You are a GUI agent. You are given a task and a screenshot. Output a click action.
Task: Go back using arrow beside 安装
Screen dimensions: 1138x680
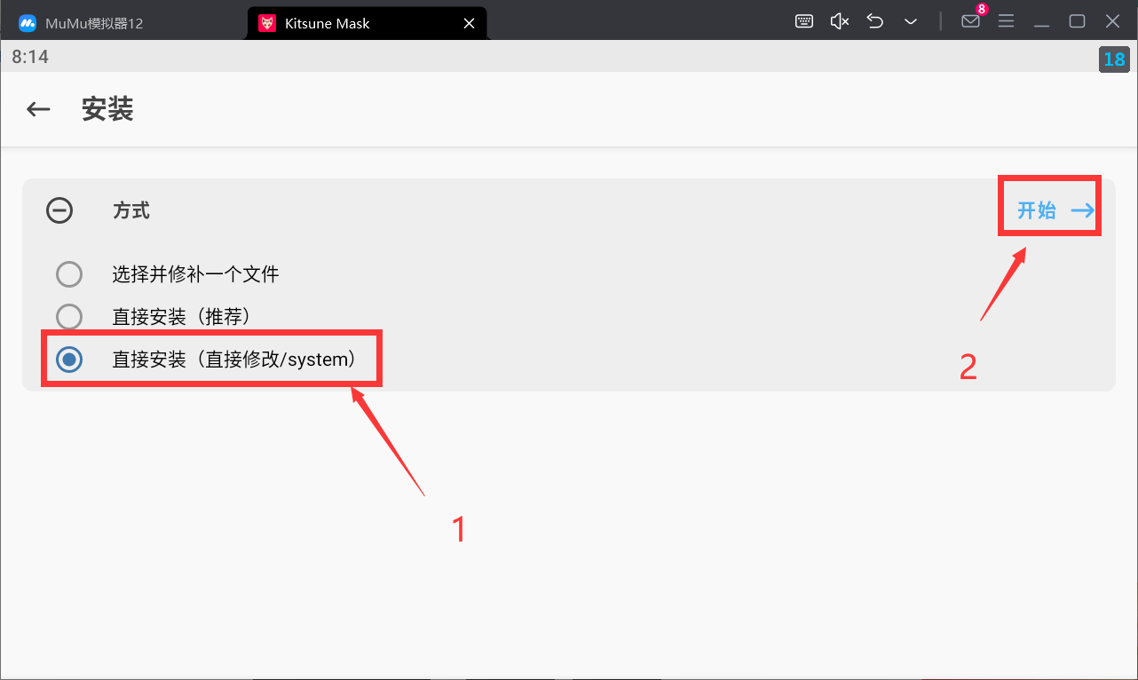(38, 109)
